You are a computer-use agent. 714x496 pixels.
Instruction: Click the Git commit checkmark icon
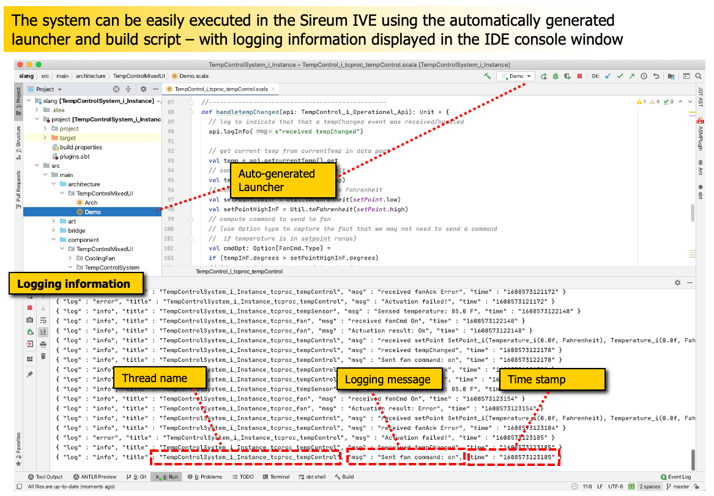pyautogui.click(x=620, y=76)
